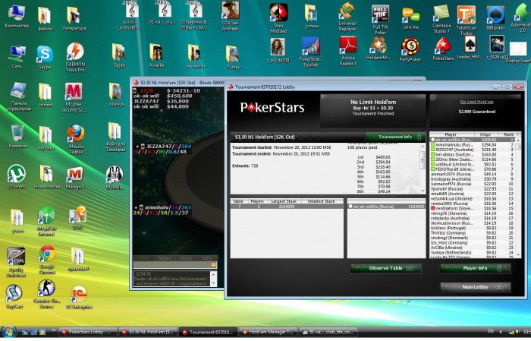Open the McAfee Security desktop icon
The width and height of the screenshot is (531, 341).
[74, 97]
